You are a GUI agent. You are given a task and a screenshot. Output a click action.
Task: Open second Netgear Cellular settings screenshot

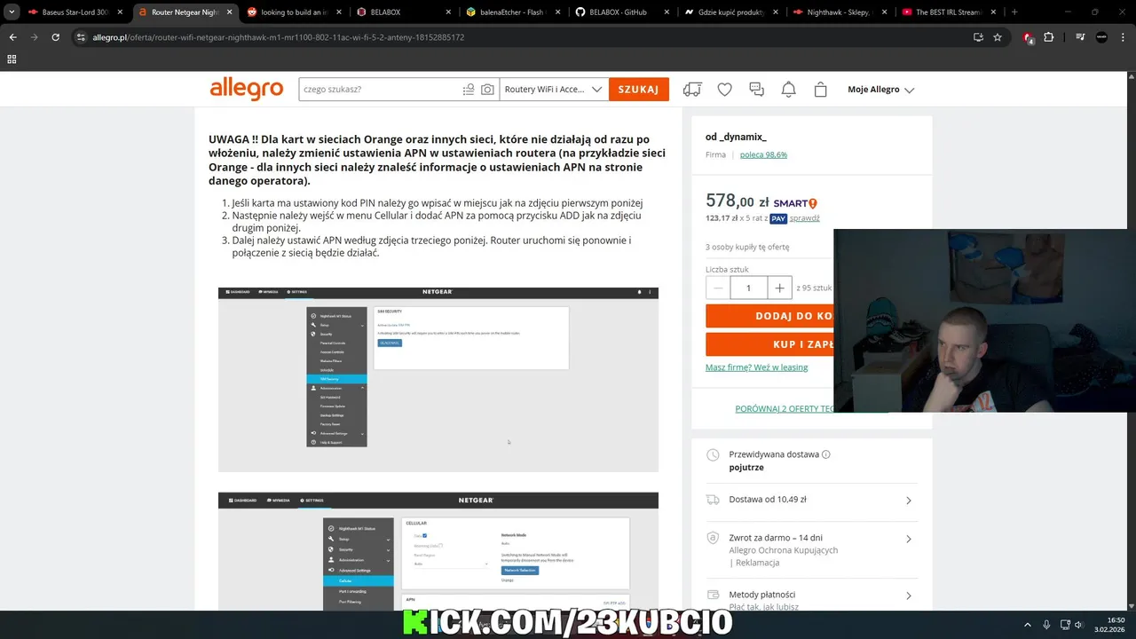(x=438, y=550)
